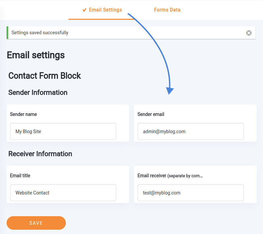
Task: Click the Email title label
Action: click(x=20, y=176)
